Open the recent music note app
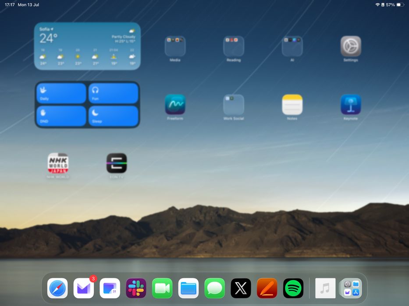This screenshot has width=409, height=306. [325, 288]
